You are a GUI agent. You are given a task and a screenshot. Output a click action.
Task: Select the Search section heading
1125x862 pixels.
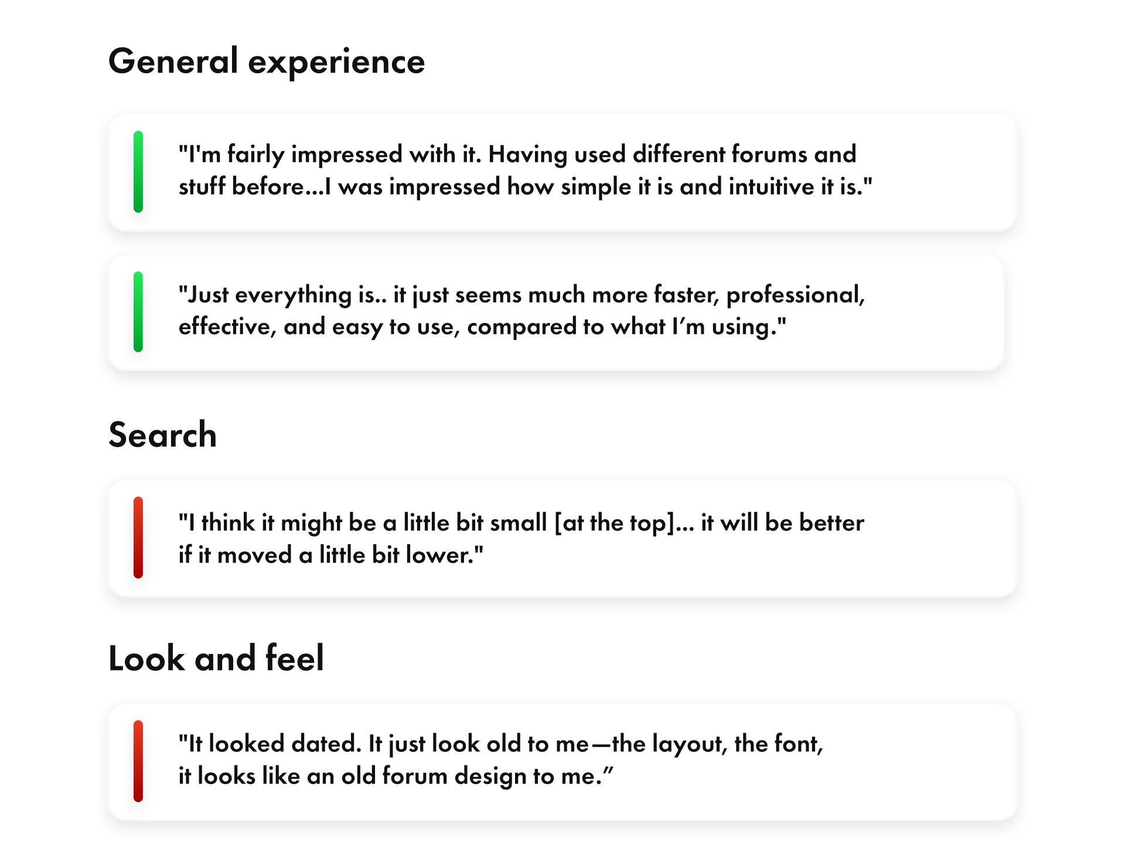tap(162, 435)
